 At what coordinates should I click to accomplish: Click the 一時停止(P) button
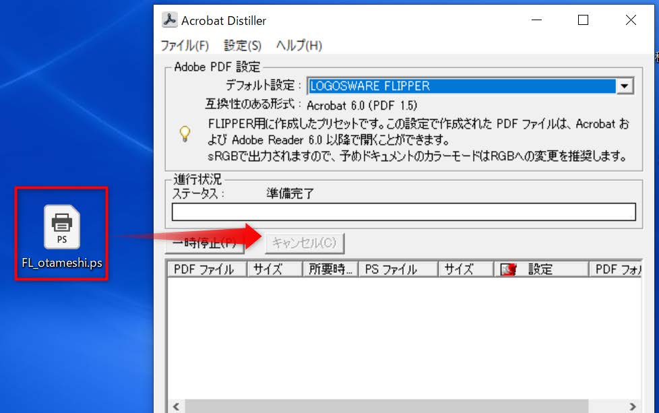[x=205, y=243]
